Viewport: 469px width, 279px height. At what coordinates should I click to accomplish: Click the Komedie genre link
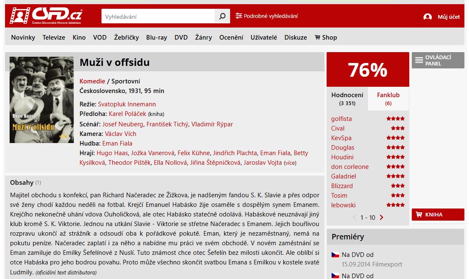tap(92, 81)
